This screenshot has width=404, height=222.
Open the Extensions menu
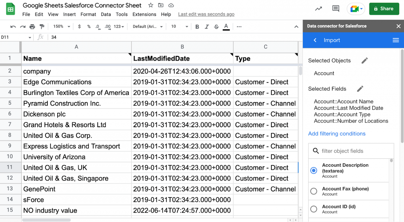click(144, 14)
